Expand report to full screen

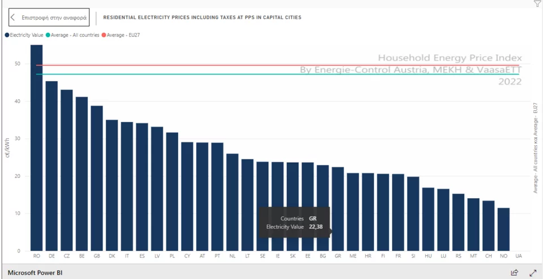(x=533, y=272)
